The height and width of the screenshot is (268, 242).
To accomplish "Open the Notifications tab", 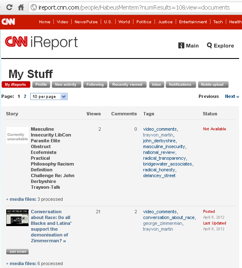I will tap(181, 85).
